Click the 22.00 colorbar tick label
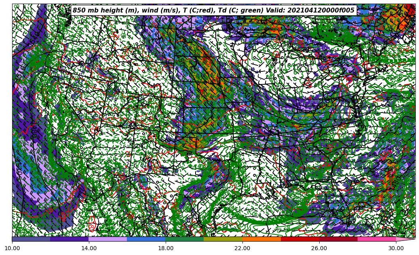This screenshot has width=419, height=255. (242, 249)
